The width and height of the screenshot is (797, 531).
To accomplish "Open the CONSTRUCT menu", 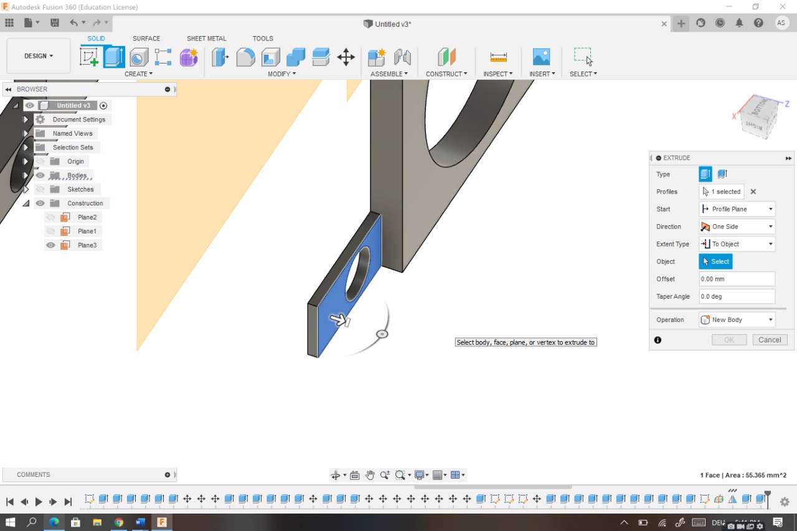I will click(446, 74).
